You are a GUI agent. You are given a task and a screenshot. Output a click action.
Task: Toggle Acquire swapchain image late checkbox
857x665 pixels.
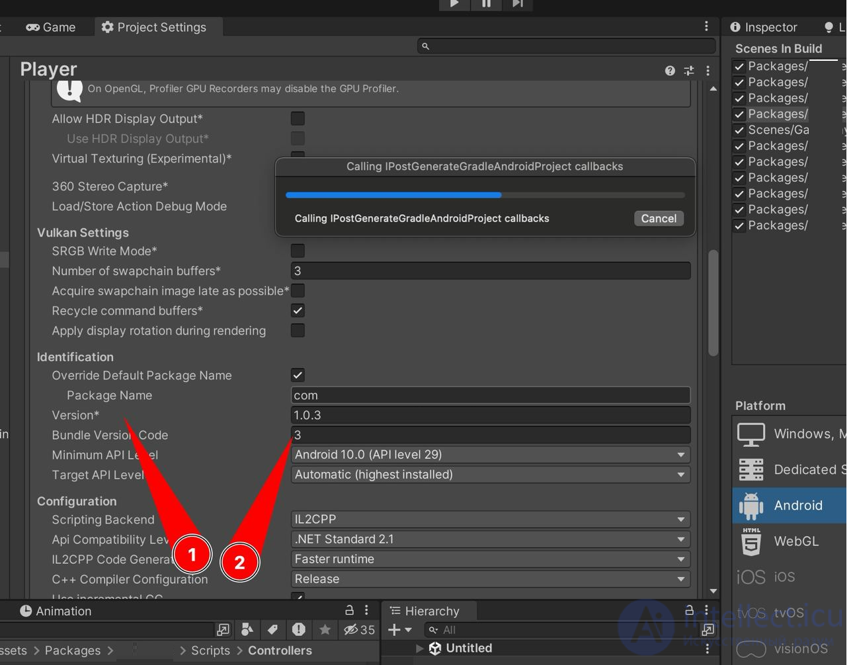click(x=298, y=290)
